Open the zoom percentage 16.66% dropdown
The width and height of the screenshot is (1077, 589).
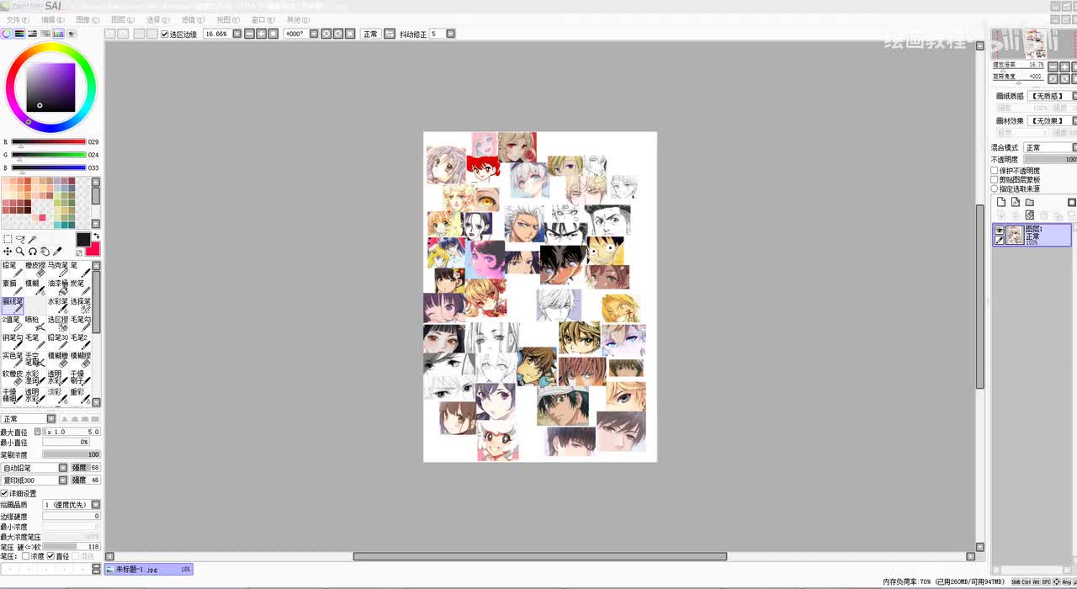pyautogui.click(x=237, y=34)
